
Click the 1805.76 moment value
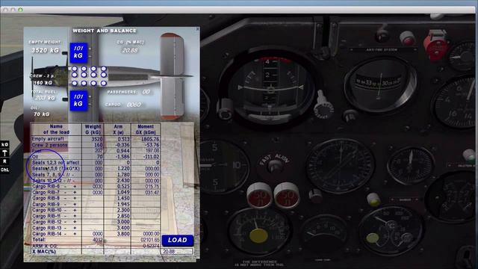149,139
